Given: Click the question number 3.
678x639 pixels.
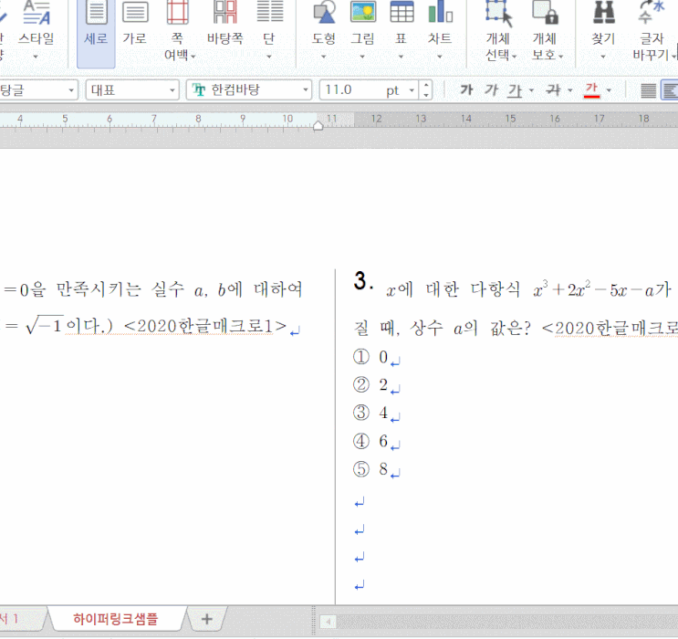Looking at the screenshot, I should point(363,281).
